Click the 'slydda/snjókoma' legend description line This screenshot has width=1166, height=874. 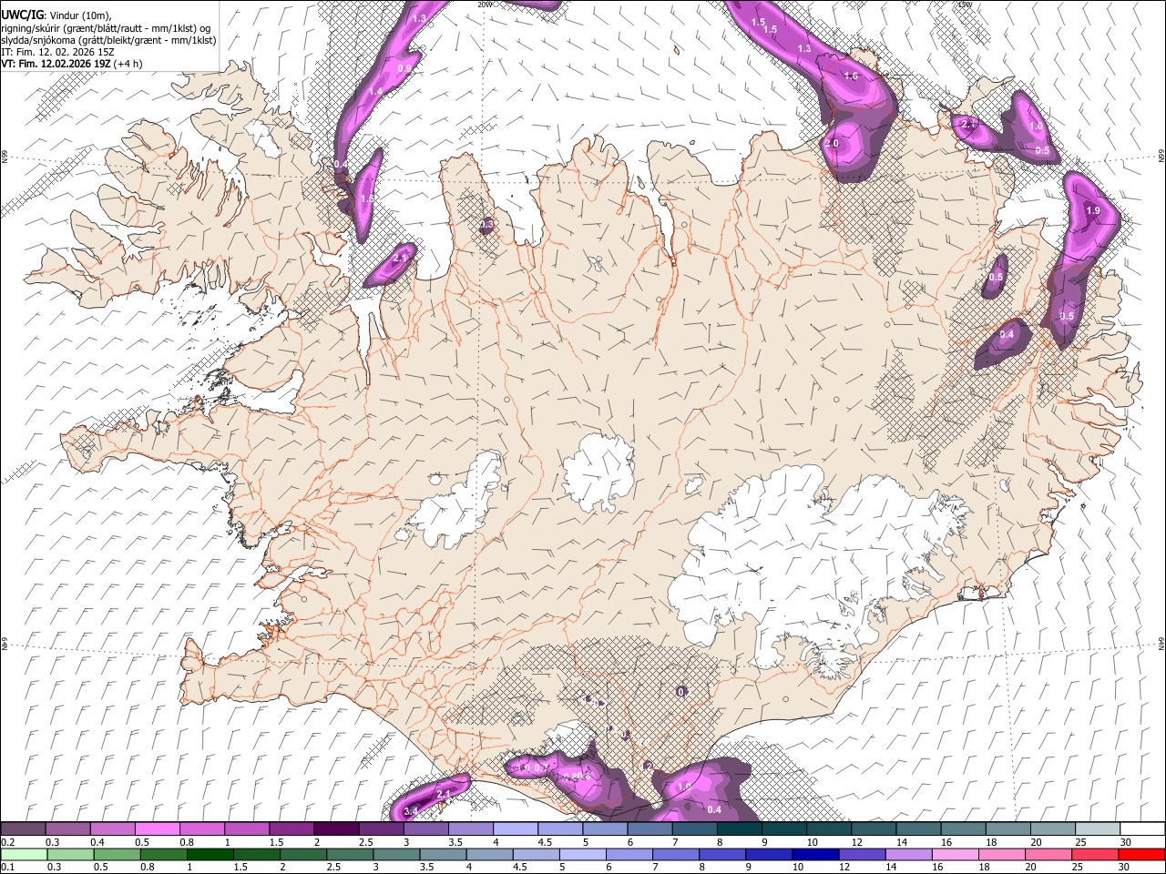click(109, 40)
